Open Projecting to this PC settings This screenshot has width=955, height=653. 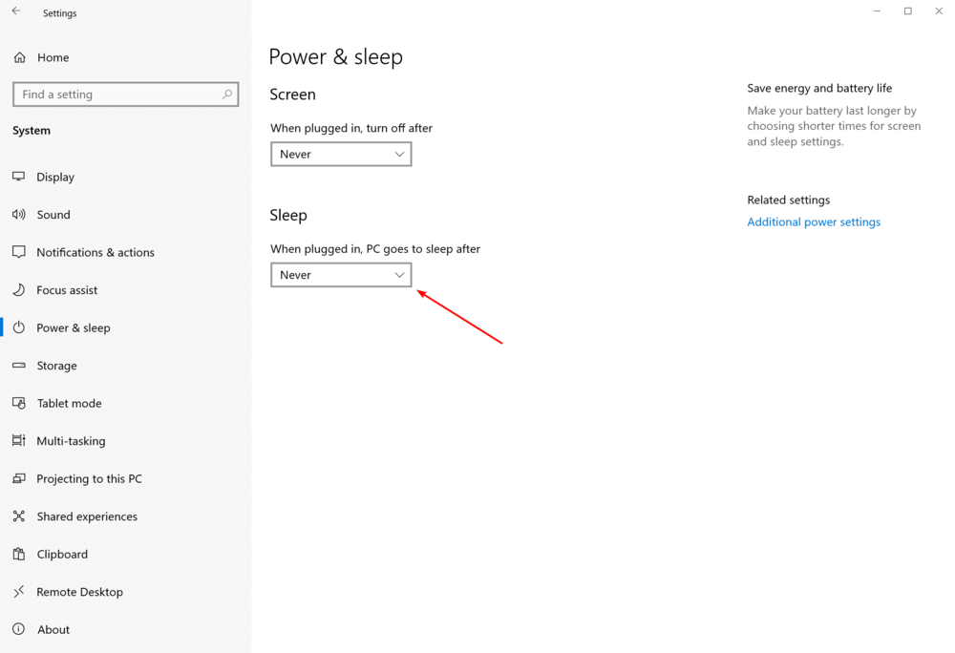89,478
